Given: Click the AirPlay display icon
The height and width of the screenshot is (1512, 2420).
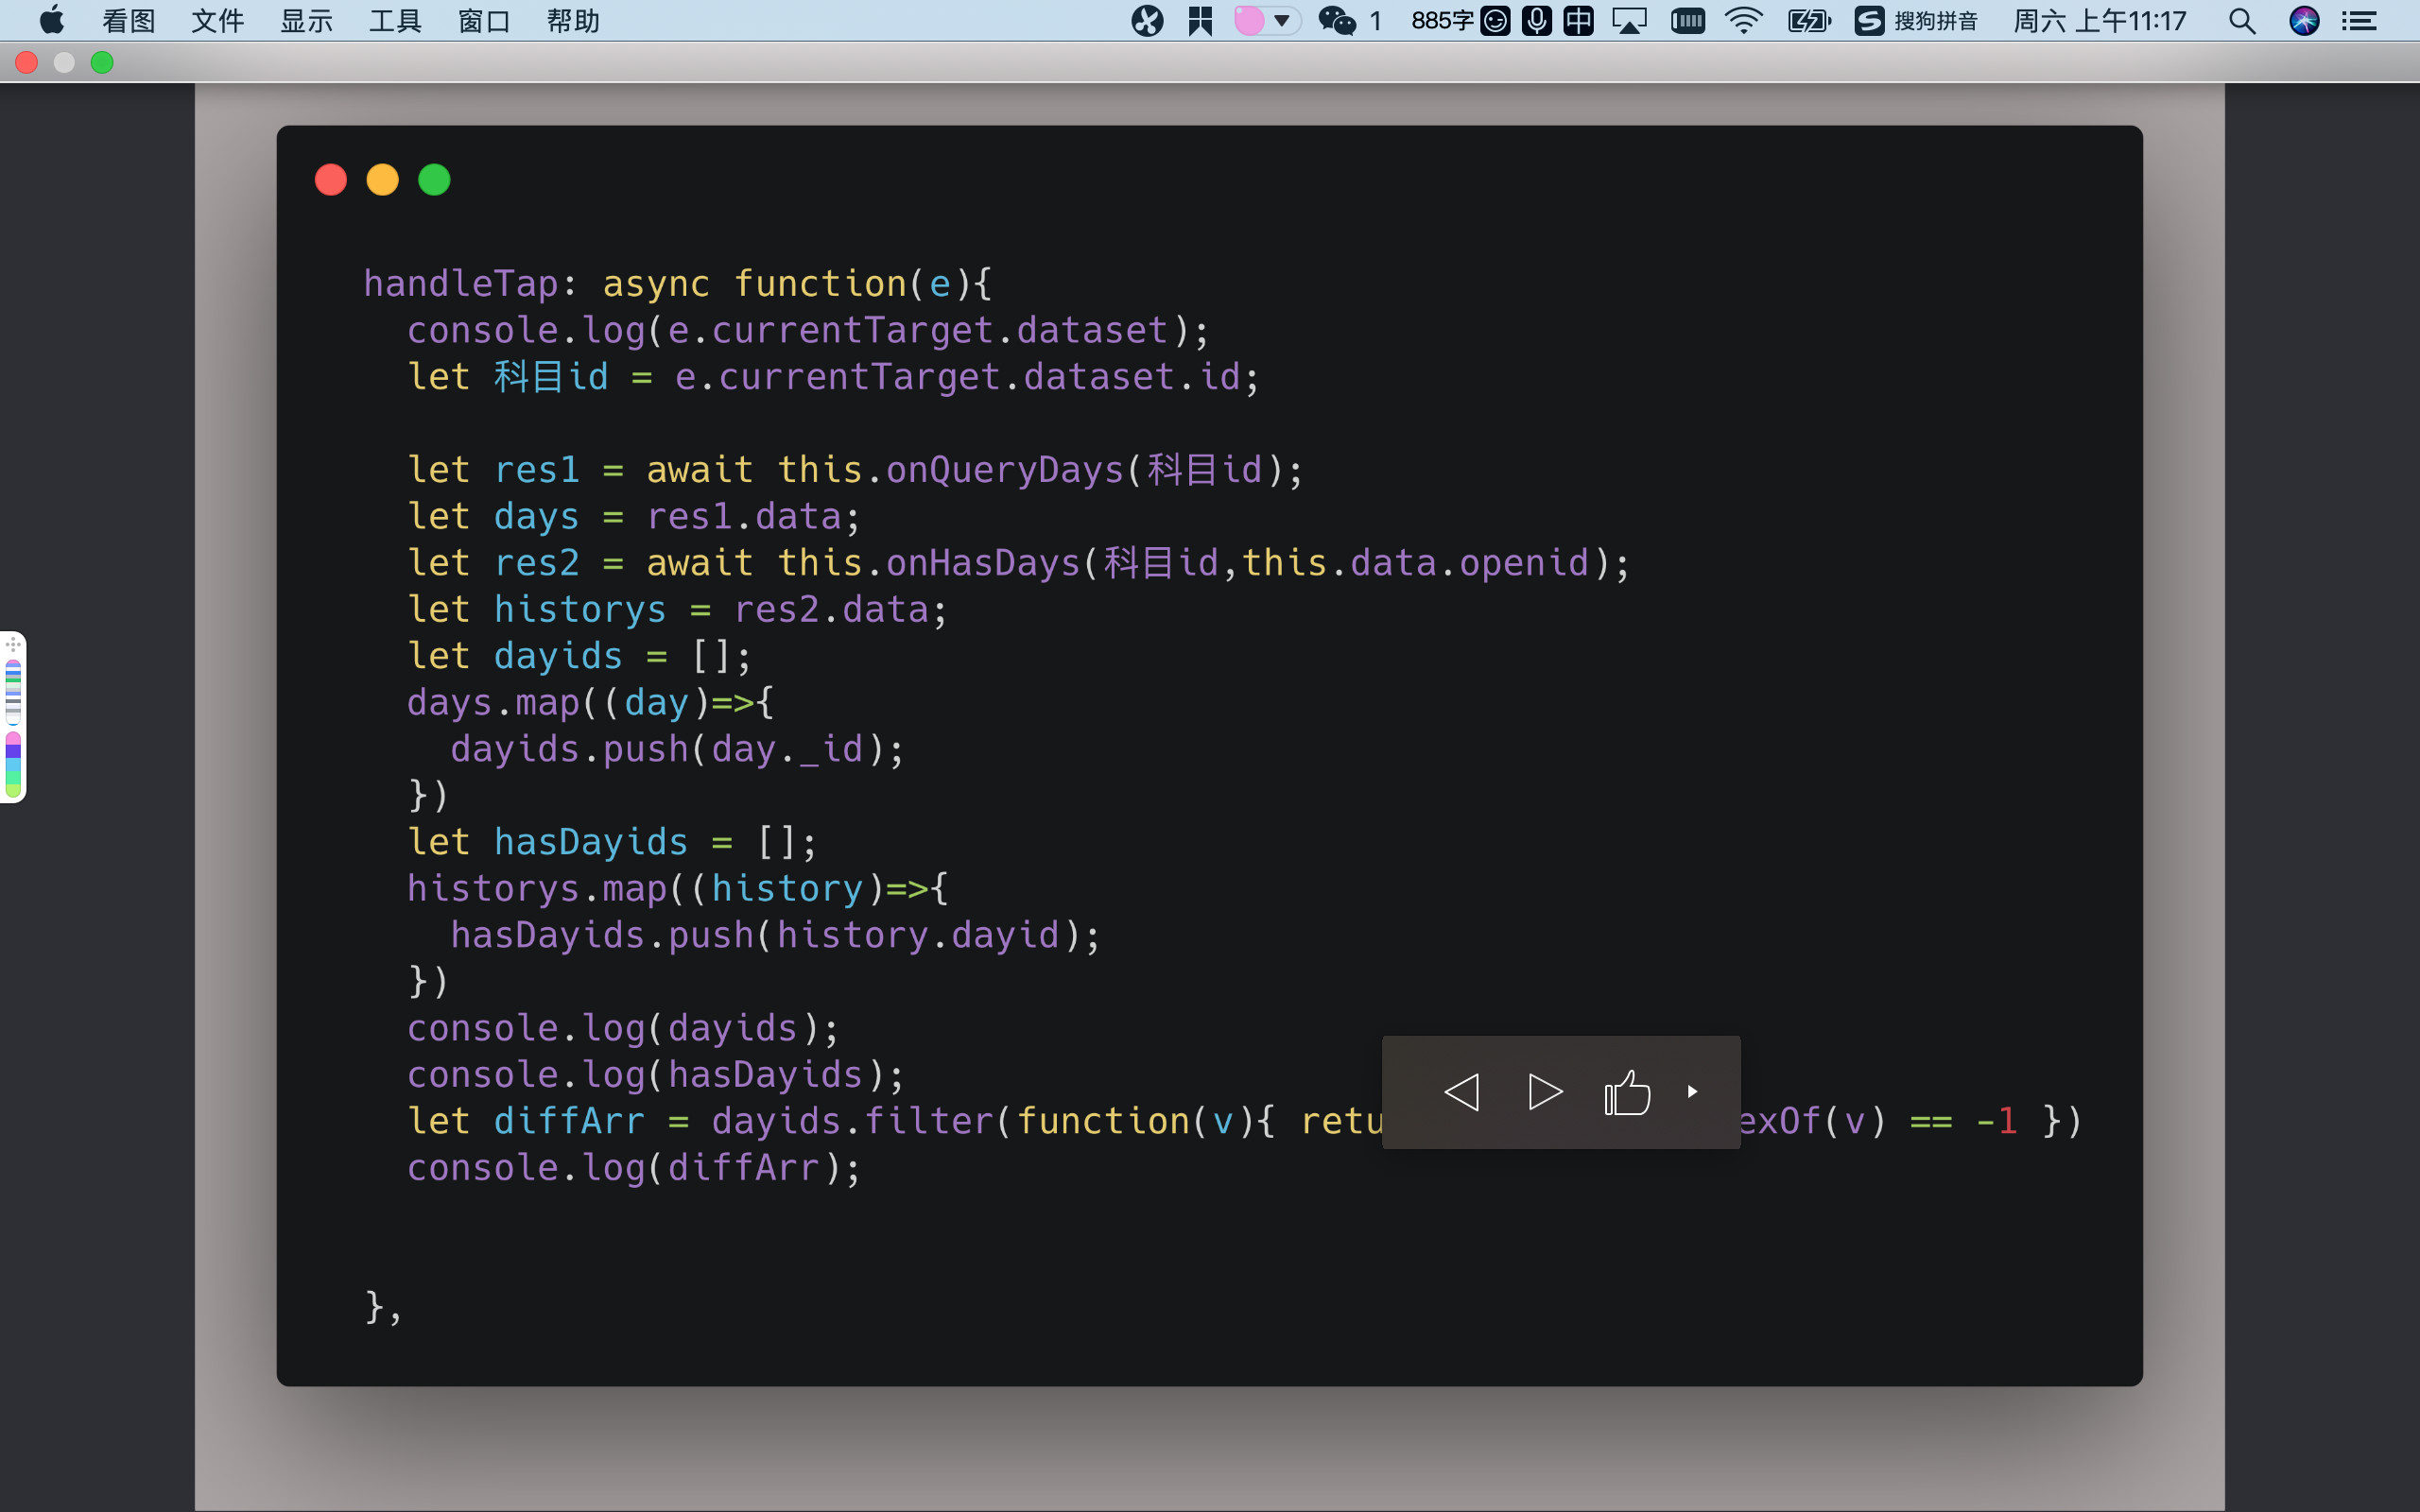Looking at the screenshot, I should click(x=1629, y=21).
